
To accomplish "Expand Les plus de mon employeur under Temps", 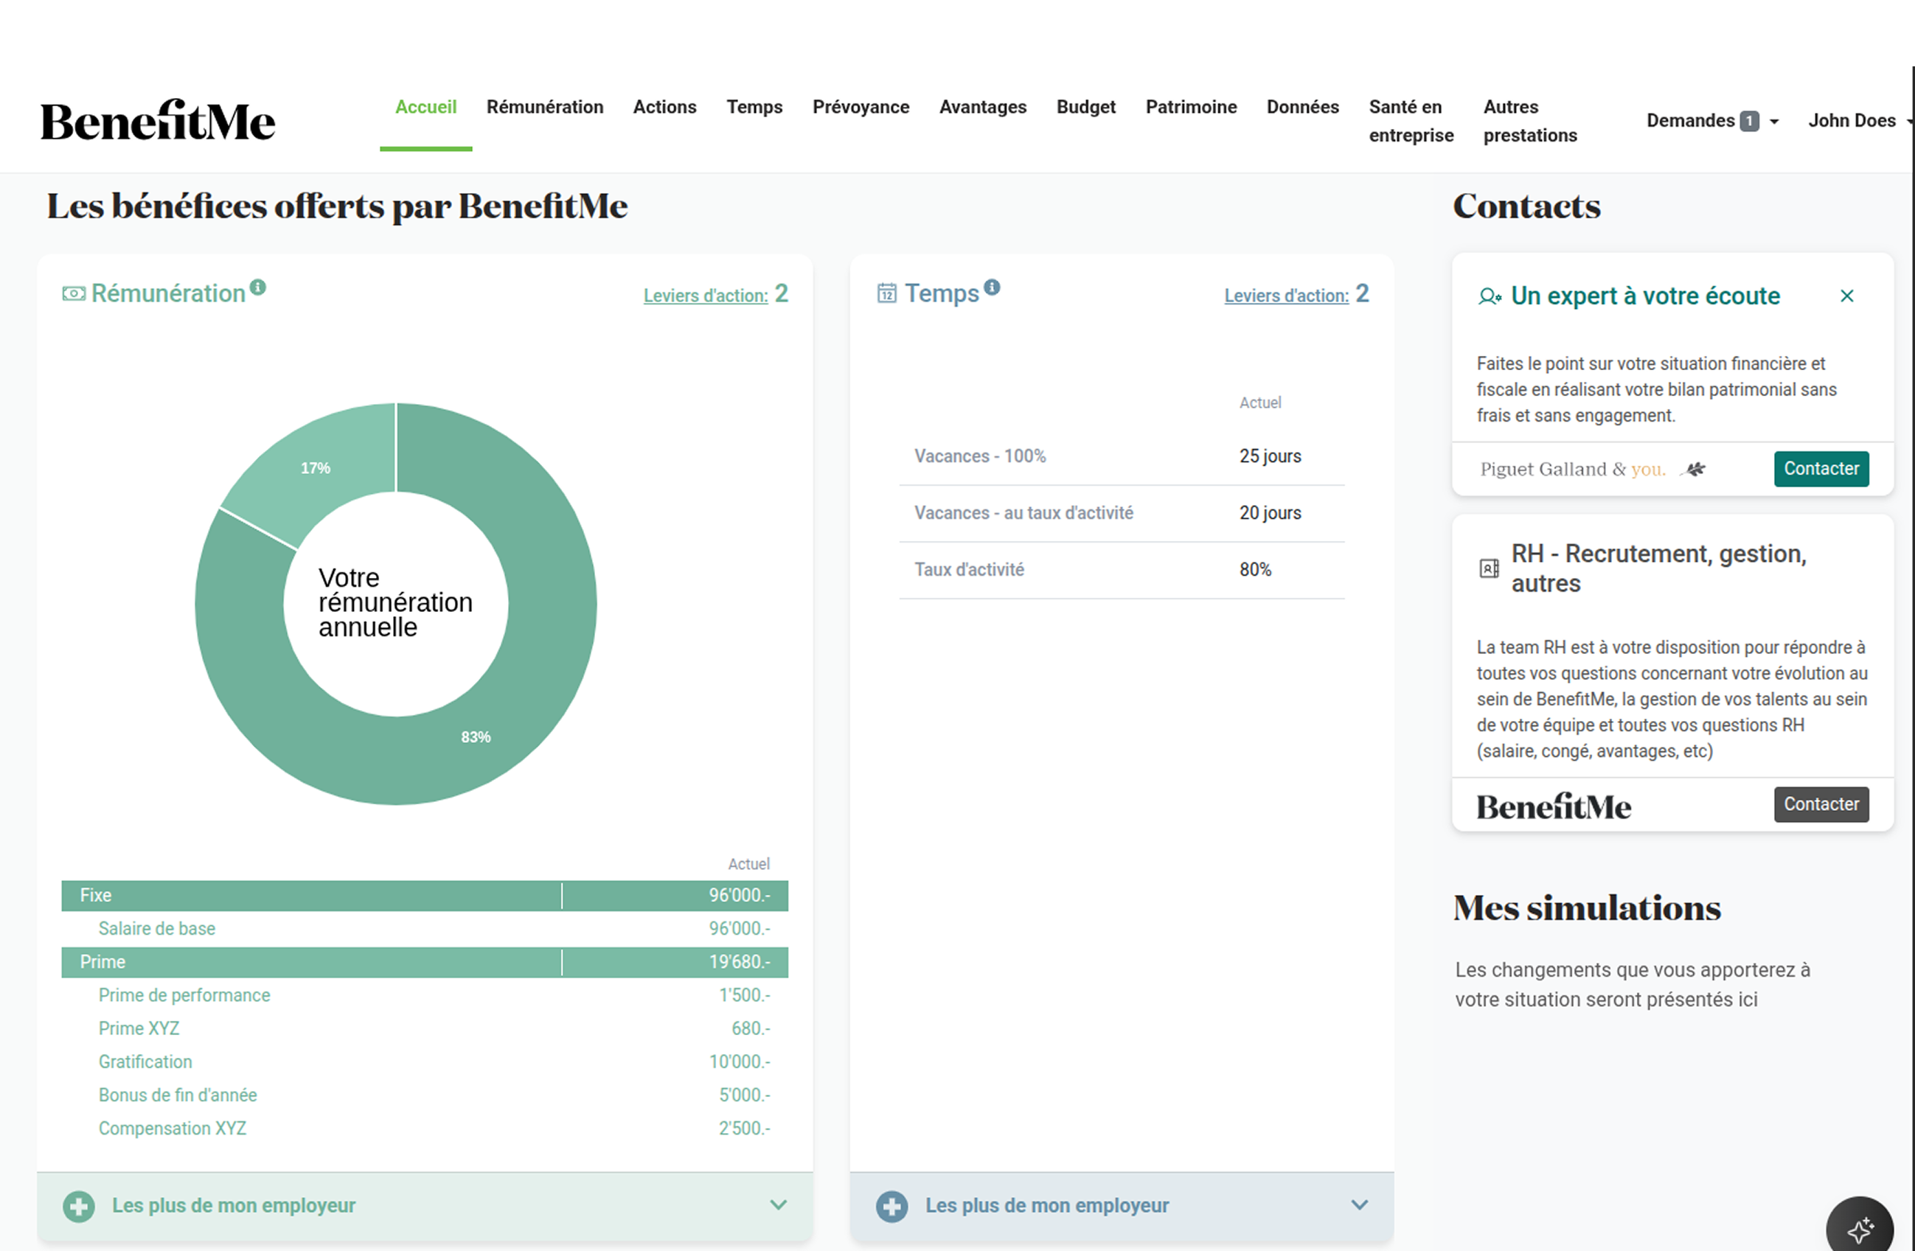I will [x=1359, y=1205].
